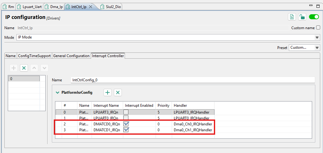Uncheck the DMATCD1_IRQn interrupt enabled checkbox

[x=126, y=130]
